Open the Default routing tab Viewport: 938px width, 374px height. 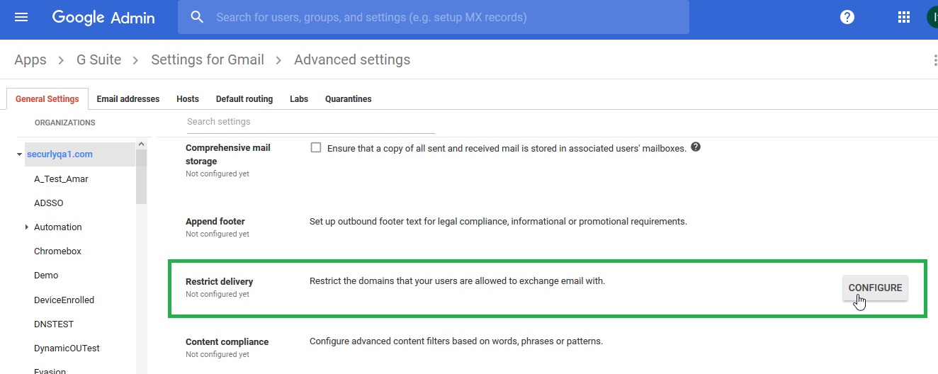[x=244, y=99]
